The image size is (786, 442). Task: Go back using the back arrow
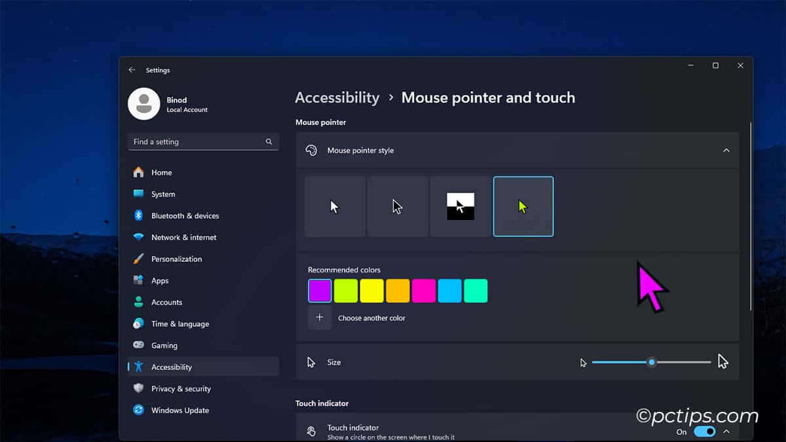pyautogui.click(x=131, y=69)
